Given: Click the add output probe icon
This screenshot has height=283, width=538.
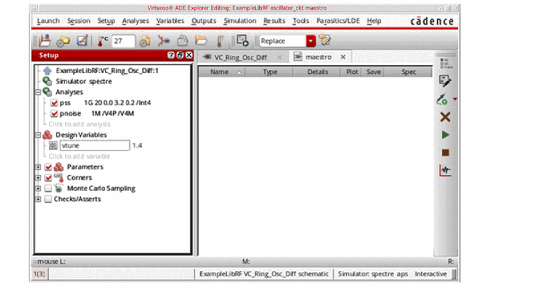Looking at the screenshot, I should [x=442, y=99].
